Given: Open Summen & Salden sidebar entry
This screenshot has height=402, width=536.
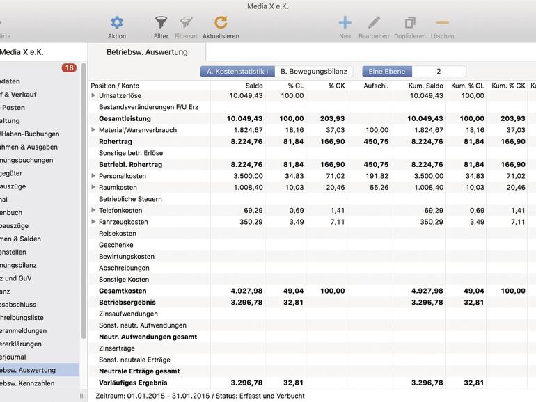Looking at the screenshot, I should pos(20,239).
